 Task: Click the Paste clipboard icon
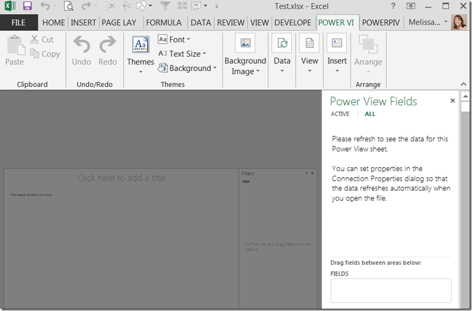(x=15, y=46)
